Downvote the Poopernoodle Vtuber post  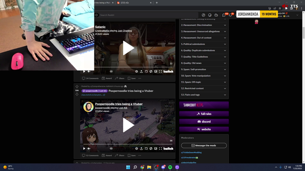coord(77,94)
